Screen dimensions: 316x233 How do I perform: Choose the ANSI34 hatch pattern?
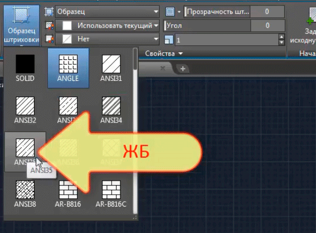click(x=111, y=110)
